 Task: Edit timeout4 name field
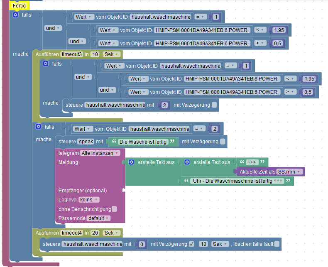(x=71, y=233)
